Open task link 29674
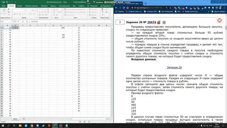227x128 pixels. pyautogui.click(x=151, y=22)
